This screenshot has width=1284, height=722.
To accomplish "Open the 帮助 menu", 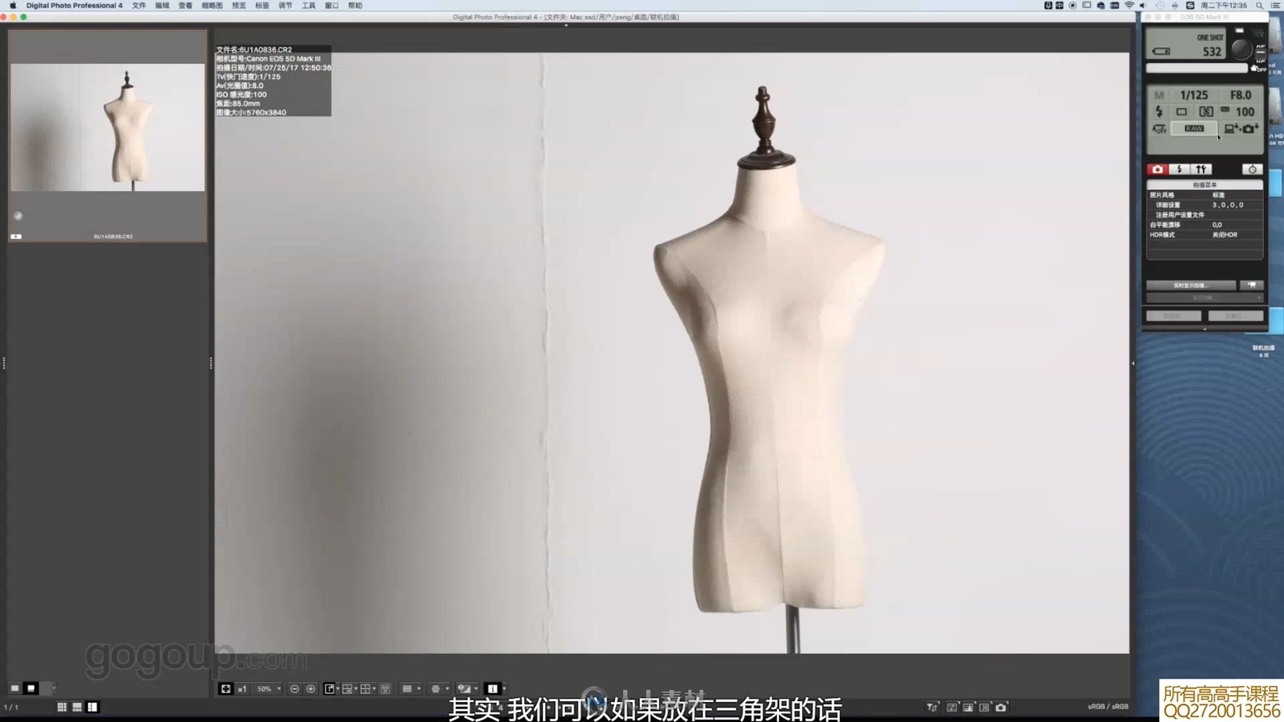I will [355, 5].
